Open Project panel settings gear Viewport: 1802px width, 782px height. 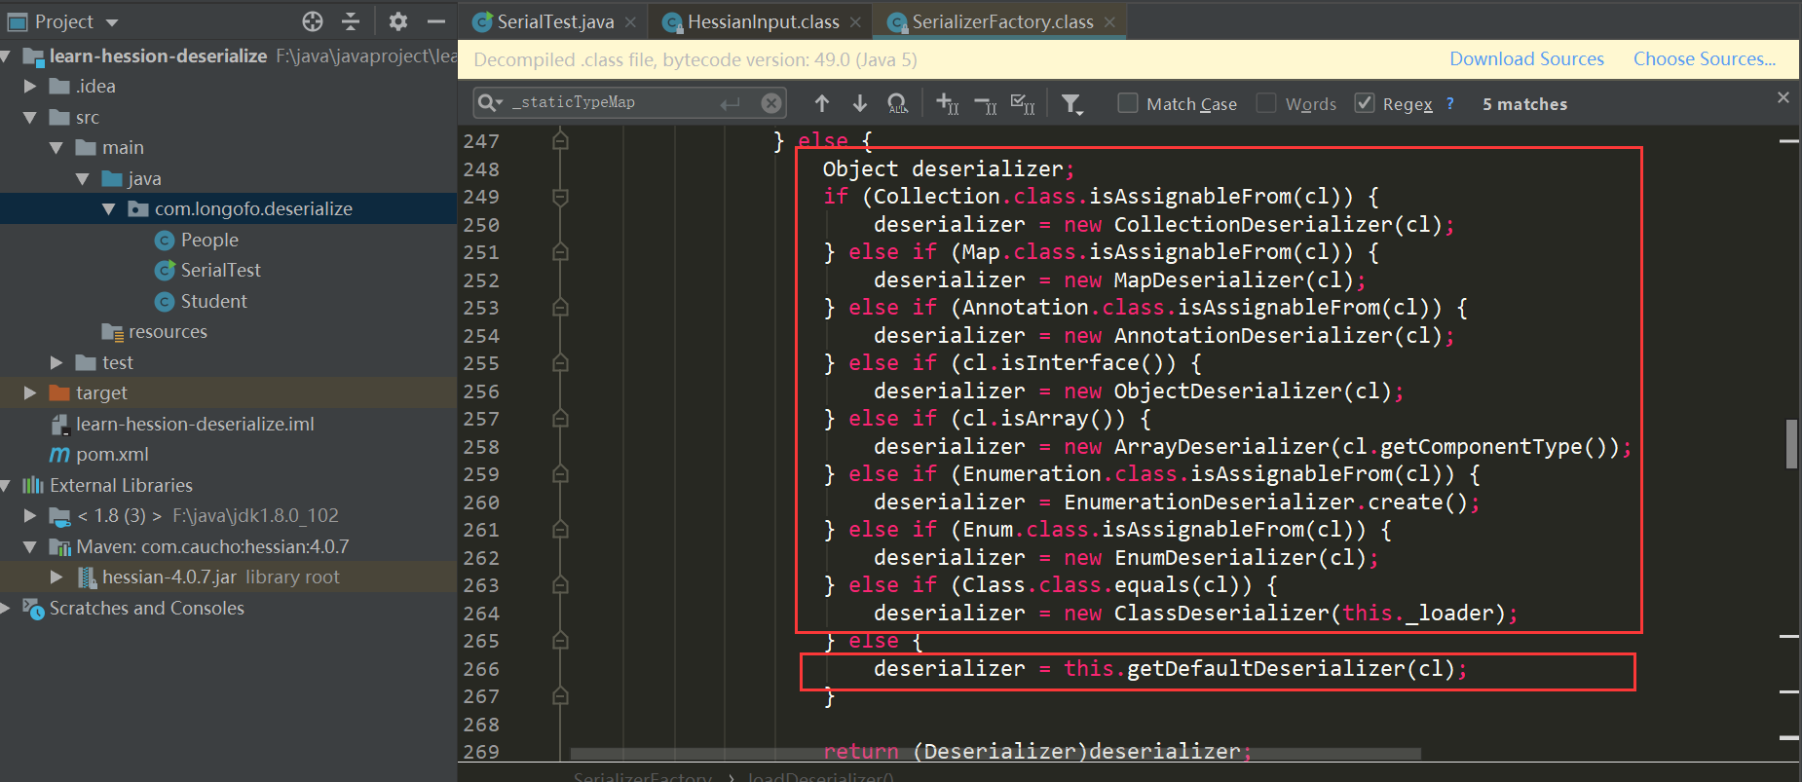pyautogui.click(x=398, y=21)
